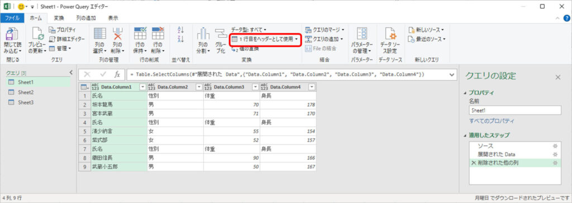The width and height of the screenshot is (572, 203).
Task: Click the Keep Rows icon (行の保持)
Action: [140, 34]
